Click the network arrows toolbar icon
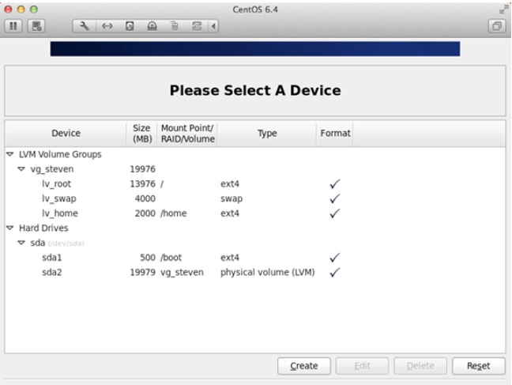Image resolution: width=512 pixels, height=385 pixels. 107,26
